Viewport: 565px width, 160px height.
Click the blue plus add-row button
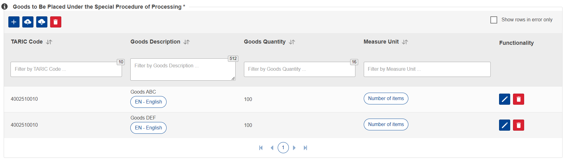(14, 22)
